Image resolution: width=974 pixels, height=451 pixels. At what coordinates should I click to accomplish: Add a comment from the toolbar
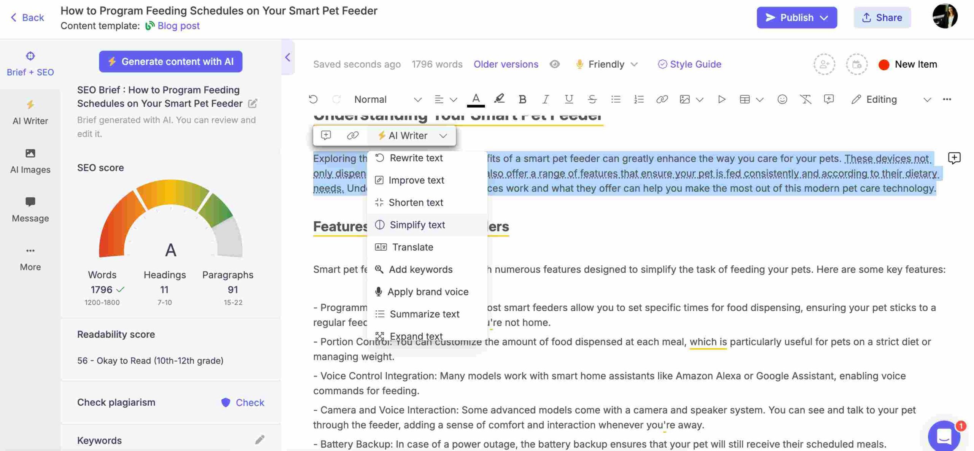click(x=828, y=99)
